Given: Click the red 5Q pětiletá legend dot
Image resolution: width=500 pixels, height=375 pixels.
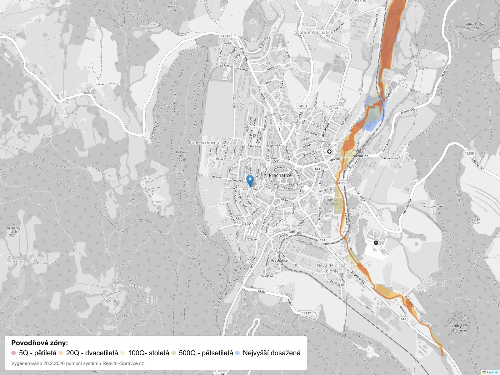Looking at the screenshot, I should [x=13, y=353].
